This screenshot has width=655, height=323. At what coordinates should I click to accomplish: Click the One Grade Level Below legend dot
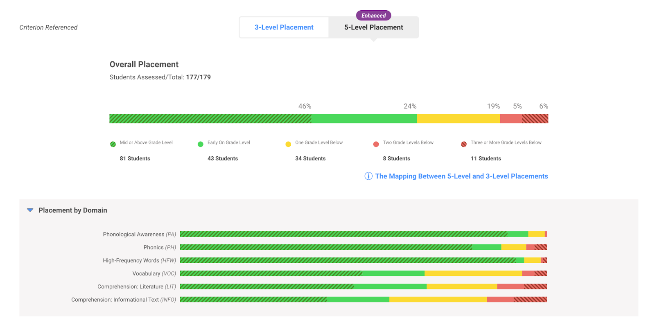pyautogui.click(x=288, y=144)
